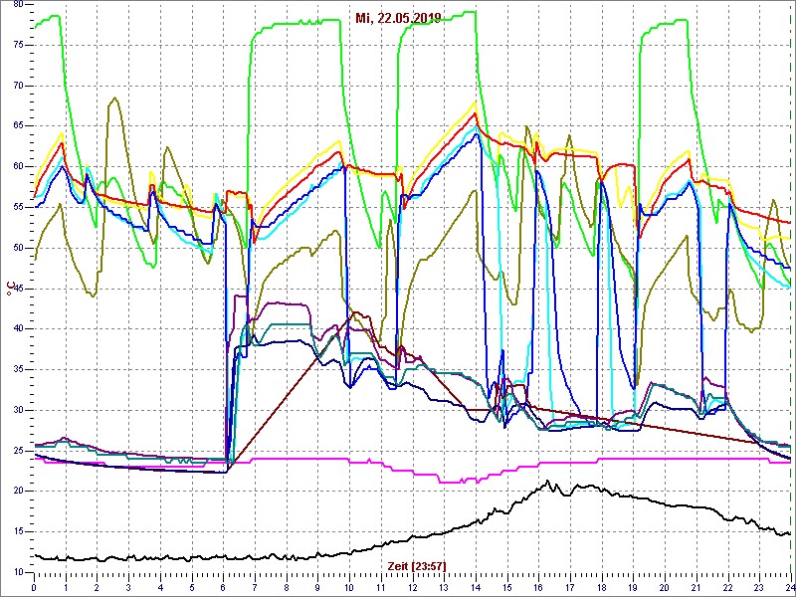The width and height of the screenshot is (796, 597).
Task: Click hour '13' on the time axis
Action: pos(444,587)
